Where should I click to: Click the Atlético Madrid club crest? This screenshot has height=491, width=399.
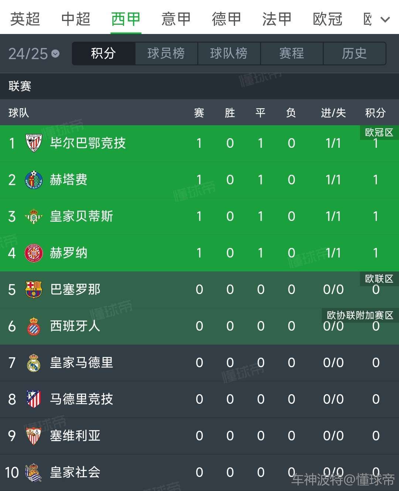34,399
